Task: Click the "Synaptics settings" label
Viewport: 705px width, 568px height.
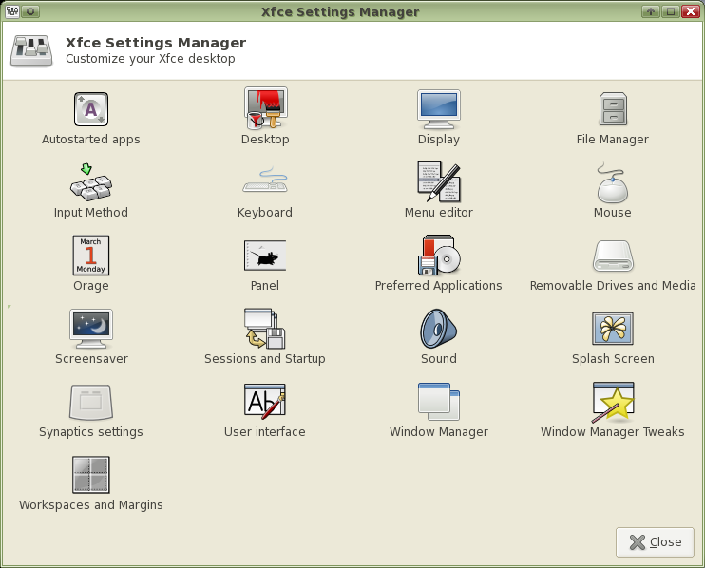Action: pos(91,432)
